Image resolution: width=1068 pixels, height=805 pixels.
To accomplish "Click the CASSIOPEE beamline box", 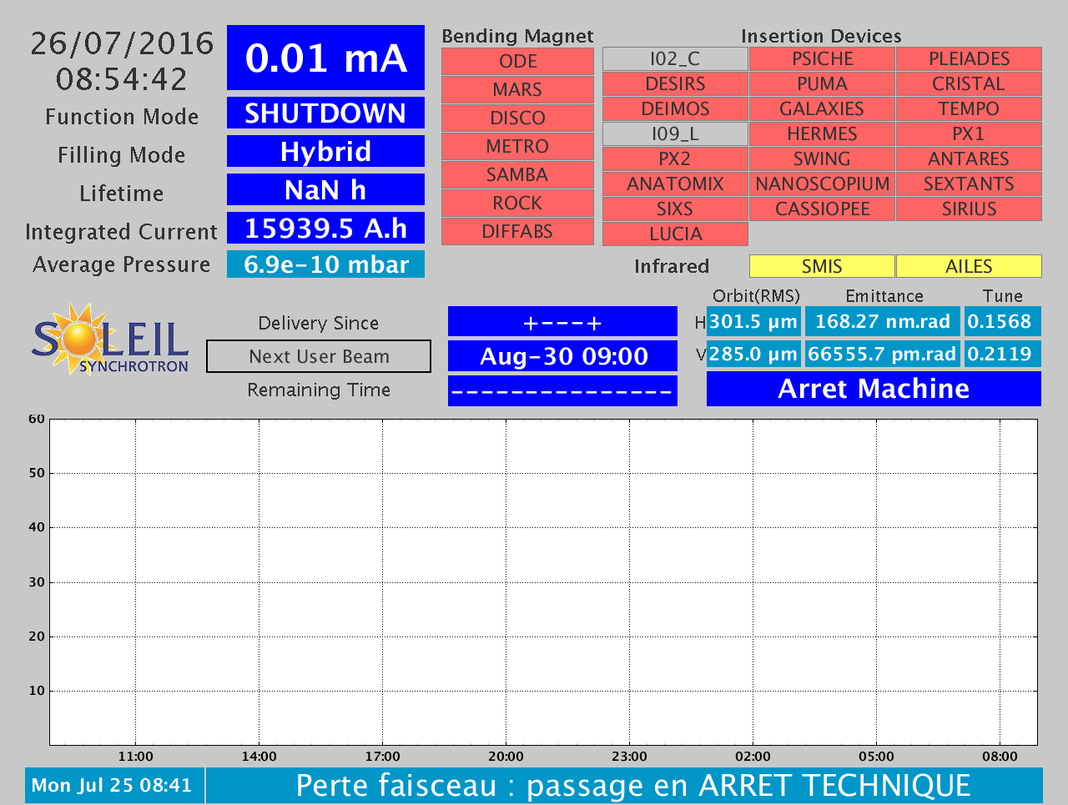I will [x=822, y=209].
